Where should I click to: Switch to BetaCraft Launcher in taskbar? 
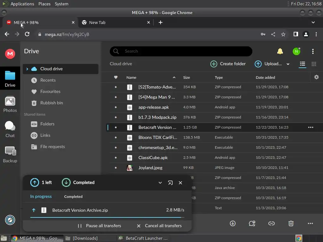(x=144, y=238)
